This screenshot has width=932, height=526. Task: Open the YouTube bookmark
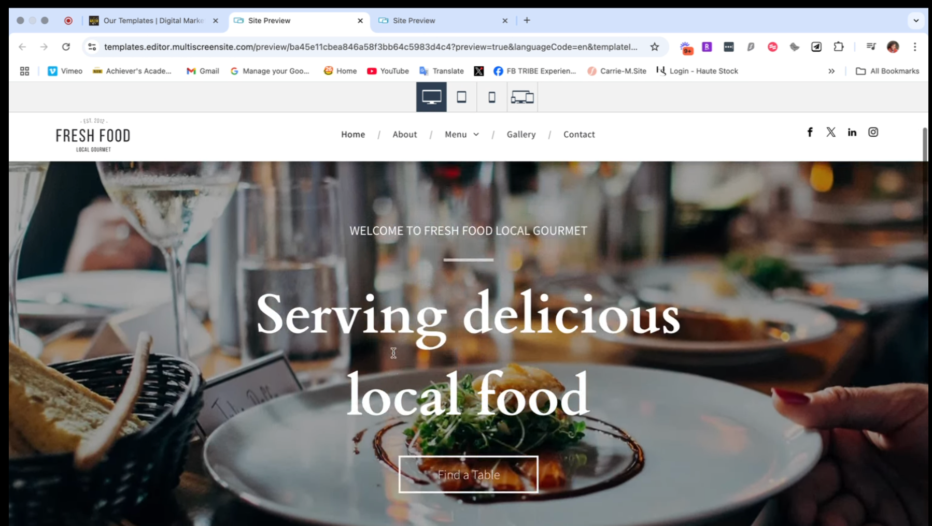388,71
